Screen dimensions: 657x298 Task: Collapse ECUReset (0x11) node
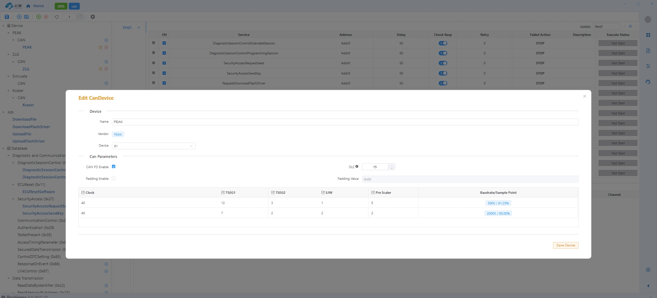pyautogui.click(x=13, y=185)
